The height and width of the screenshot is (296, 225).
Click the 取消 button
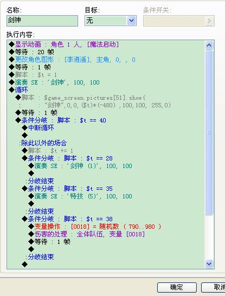pos(213,287)
